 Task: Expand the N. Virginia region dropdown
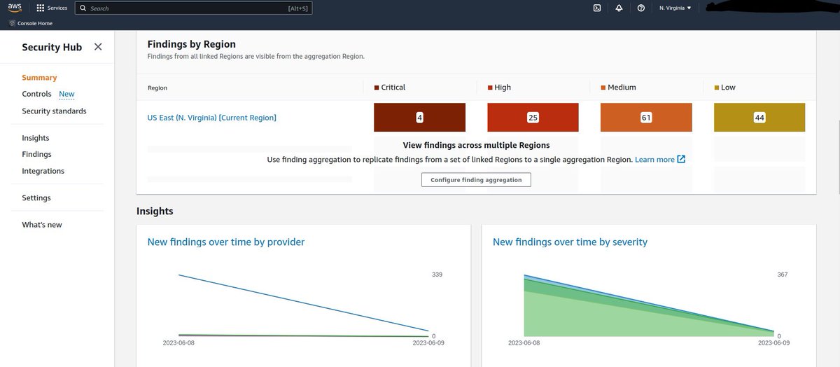pos(675,8)
